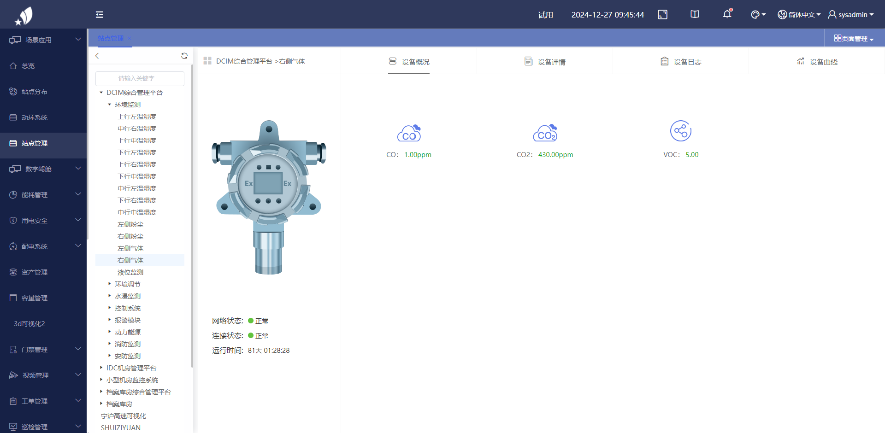Screen dimensions: 885x433
Task: Expand the 门禁管理 sidebar menu
Action: (x=43, y=350)
